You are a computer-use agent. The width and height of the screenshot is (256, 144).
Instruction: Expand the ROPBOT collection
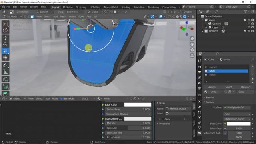[202, 31]
